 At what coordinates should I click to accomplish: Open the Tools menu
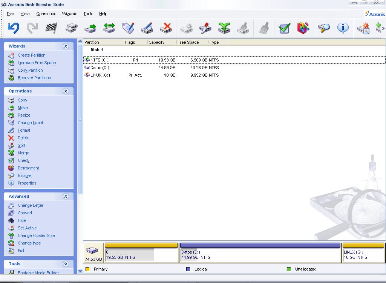88,14
